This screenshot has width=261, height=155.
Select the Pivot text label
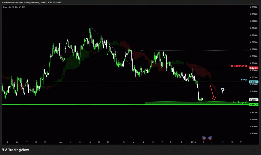click(244, 80)
